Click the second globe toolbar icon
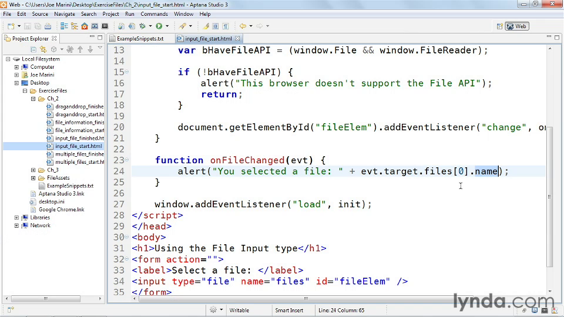The height and width of the screenshot is (317, 564). 132,26
